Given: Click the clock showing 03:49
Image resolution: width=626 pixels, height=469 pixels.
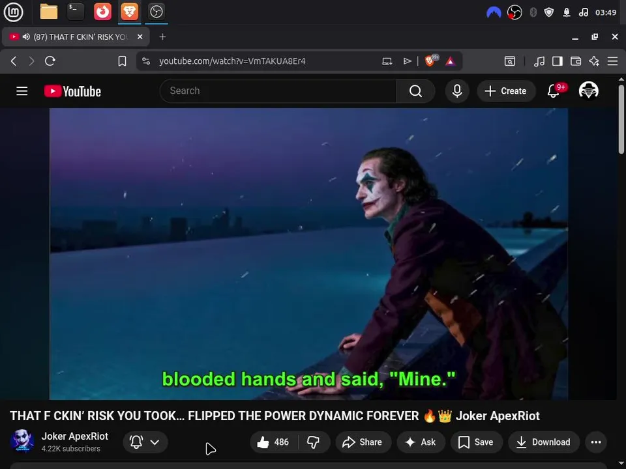Looking at the screenshot, I should (606, 12).
